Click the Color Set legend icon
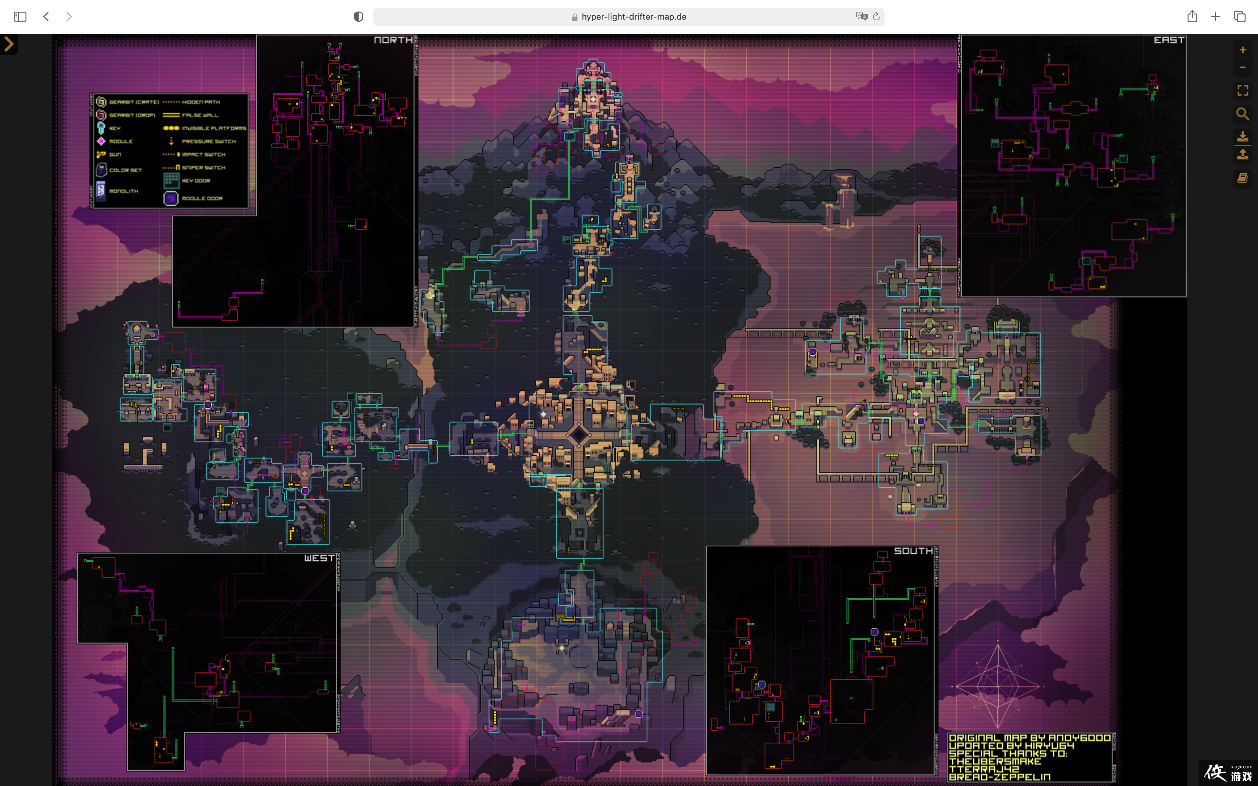 pos(101,169)
